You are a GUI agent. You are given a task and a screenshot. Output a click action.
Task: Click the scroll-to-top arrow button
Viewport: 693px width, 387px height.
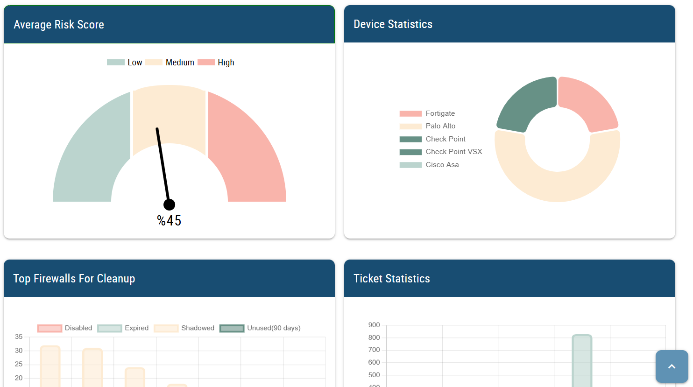(x=672, y=367)
